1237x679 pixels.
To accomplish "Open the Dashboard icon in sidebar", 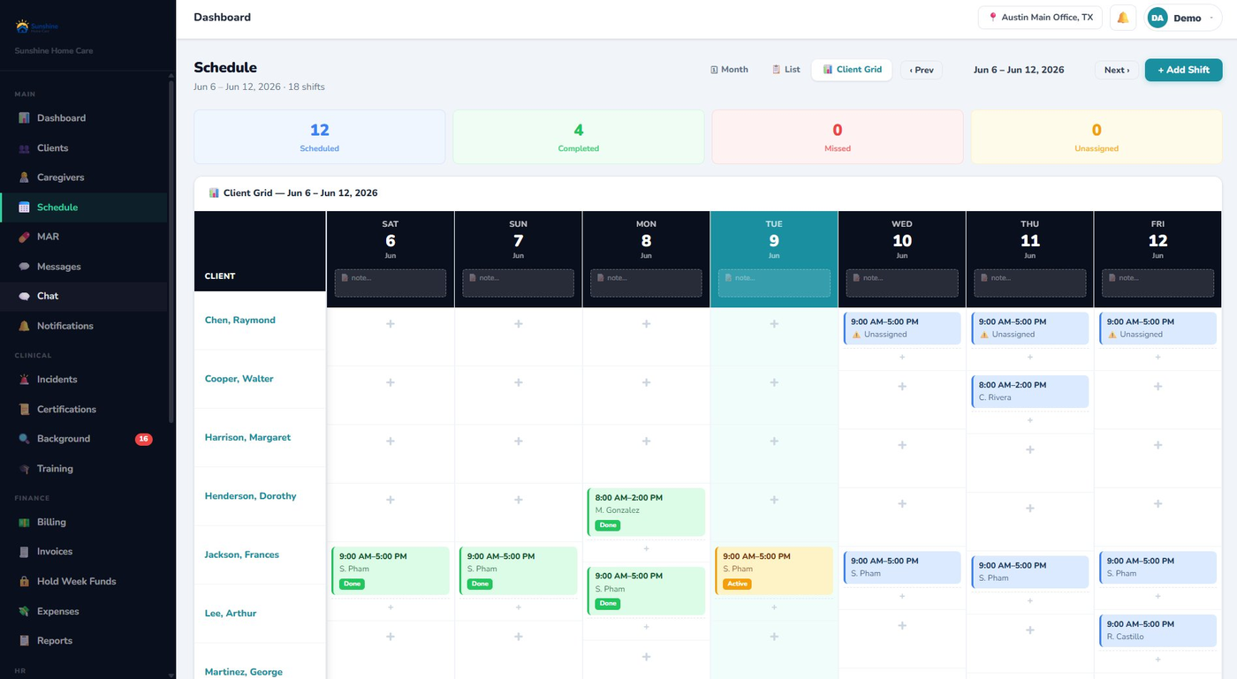I will coord(24,118).
